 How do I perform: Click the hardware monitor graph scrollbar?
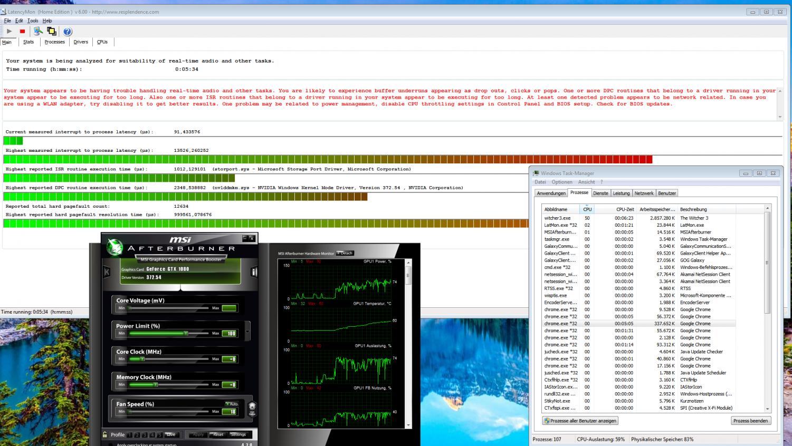click(x=408, y=343)
